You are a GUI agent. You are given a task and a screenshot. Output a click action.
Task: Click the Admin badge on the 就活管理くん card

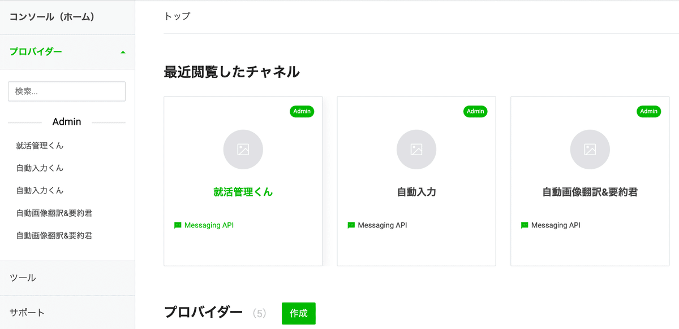302,111
